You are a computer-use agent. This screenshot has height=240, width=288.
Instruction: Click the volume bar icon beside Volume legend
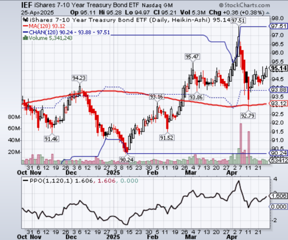click(x=23, y=39)
